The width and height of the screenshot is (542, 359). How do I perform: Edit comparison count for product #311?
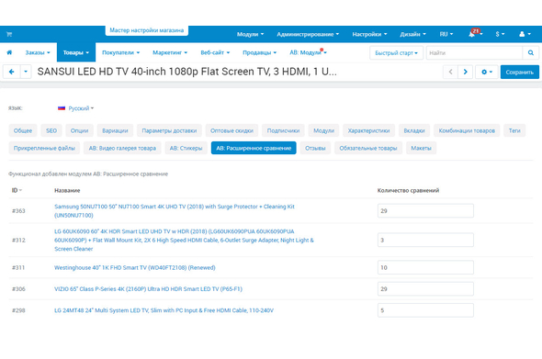tap(425, 267)
